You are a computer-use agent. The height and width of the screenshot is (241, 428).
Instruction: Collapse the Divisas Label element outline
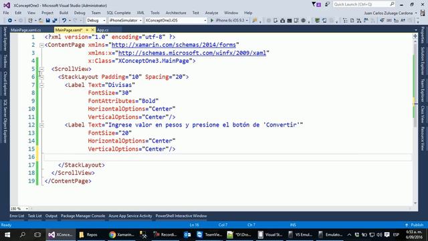click(41, 85)
